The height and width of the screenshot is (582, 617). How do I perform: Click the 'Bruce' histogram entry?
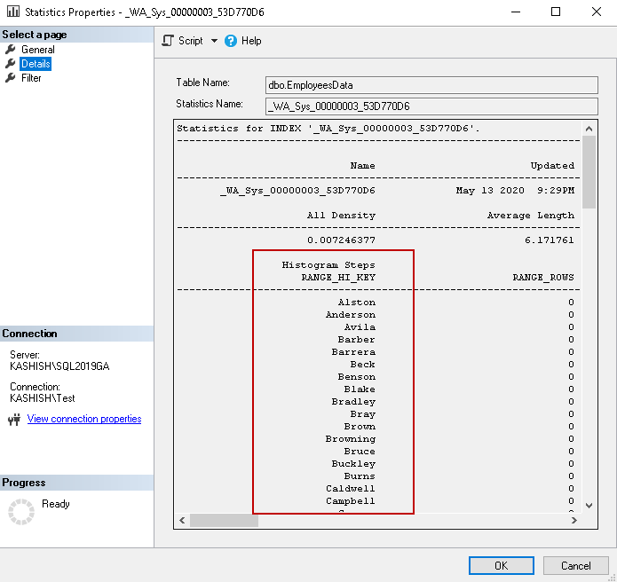(x=360, y=451)
